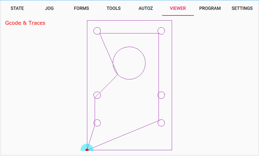Switch to the JOG tab
Screen dimensions: 259x156
coord(49,8)
